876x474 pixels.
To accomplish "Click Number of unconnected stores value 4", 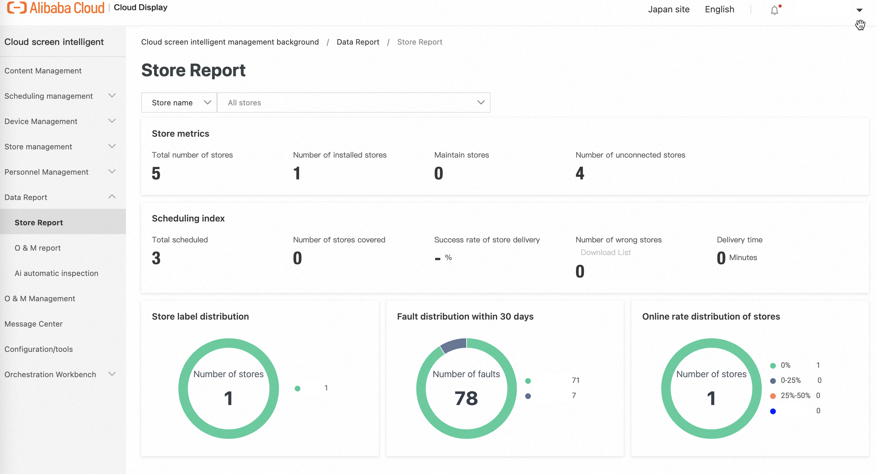I will pyautogui.click(x=580, y=173).
